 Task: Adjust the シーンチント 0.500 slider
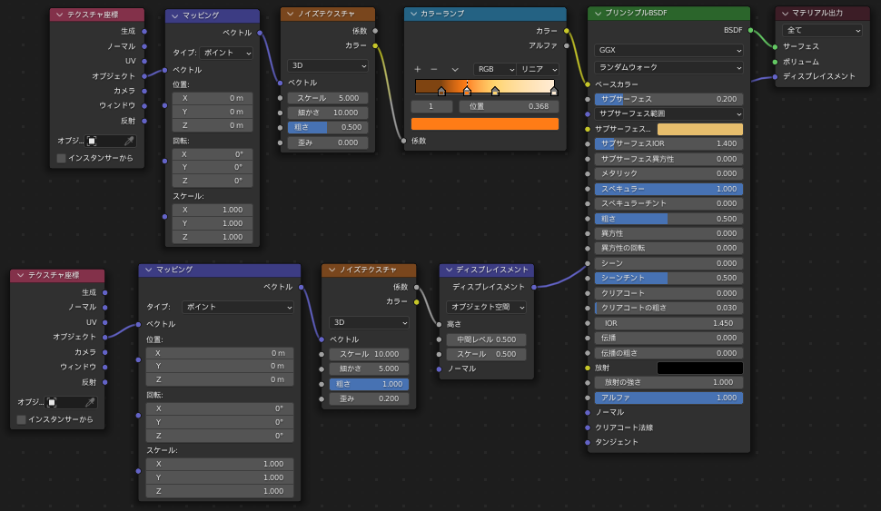pos(668,278)
